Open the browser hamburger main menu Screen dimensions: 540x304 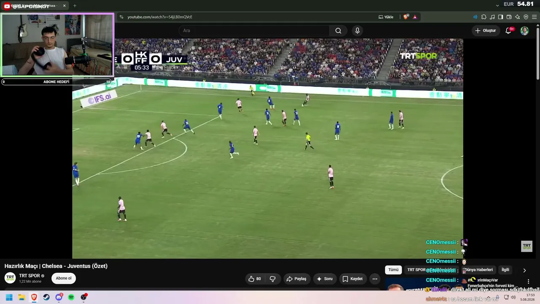534,17
